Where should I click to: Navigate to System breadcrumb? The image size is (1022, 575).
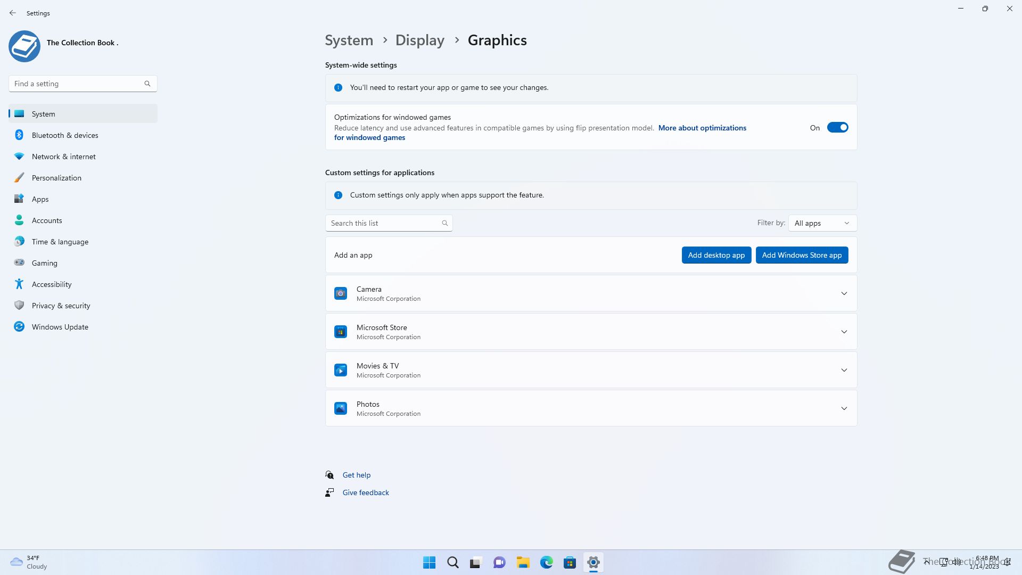coord(349,40)
